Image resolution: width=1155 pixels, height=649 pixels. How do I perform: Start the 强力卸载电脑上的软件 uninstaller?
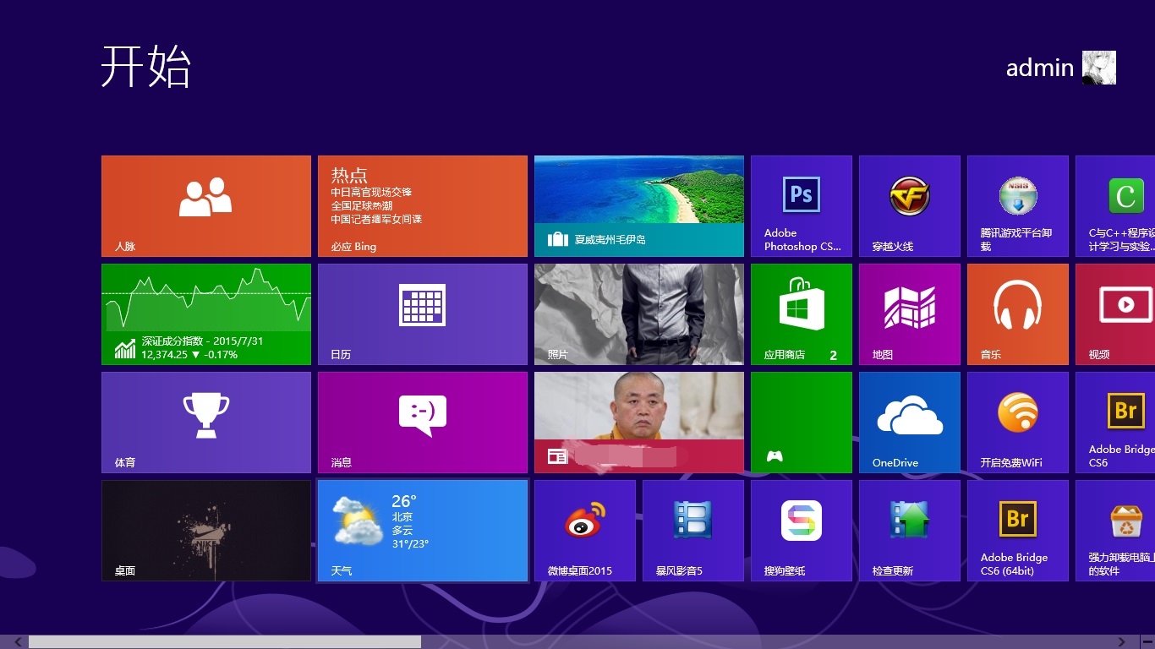(x=1125, y=530)
